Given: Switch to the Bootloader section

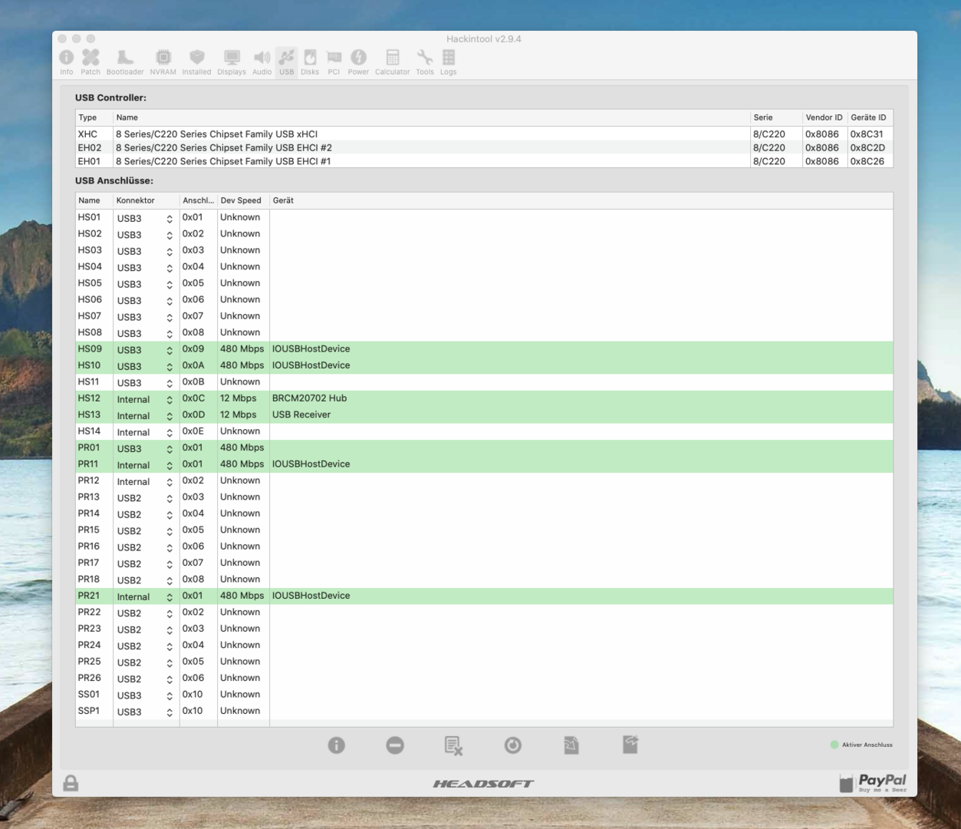Looking at the screenshot, I should [x=125, y=62].
